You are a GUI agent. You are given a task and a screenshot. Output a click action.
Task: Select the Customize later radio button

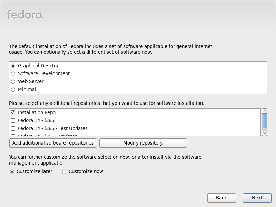(x=12, y=172)
